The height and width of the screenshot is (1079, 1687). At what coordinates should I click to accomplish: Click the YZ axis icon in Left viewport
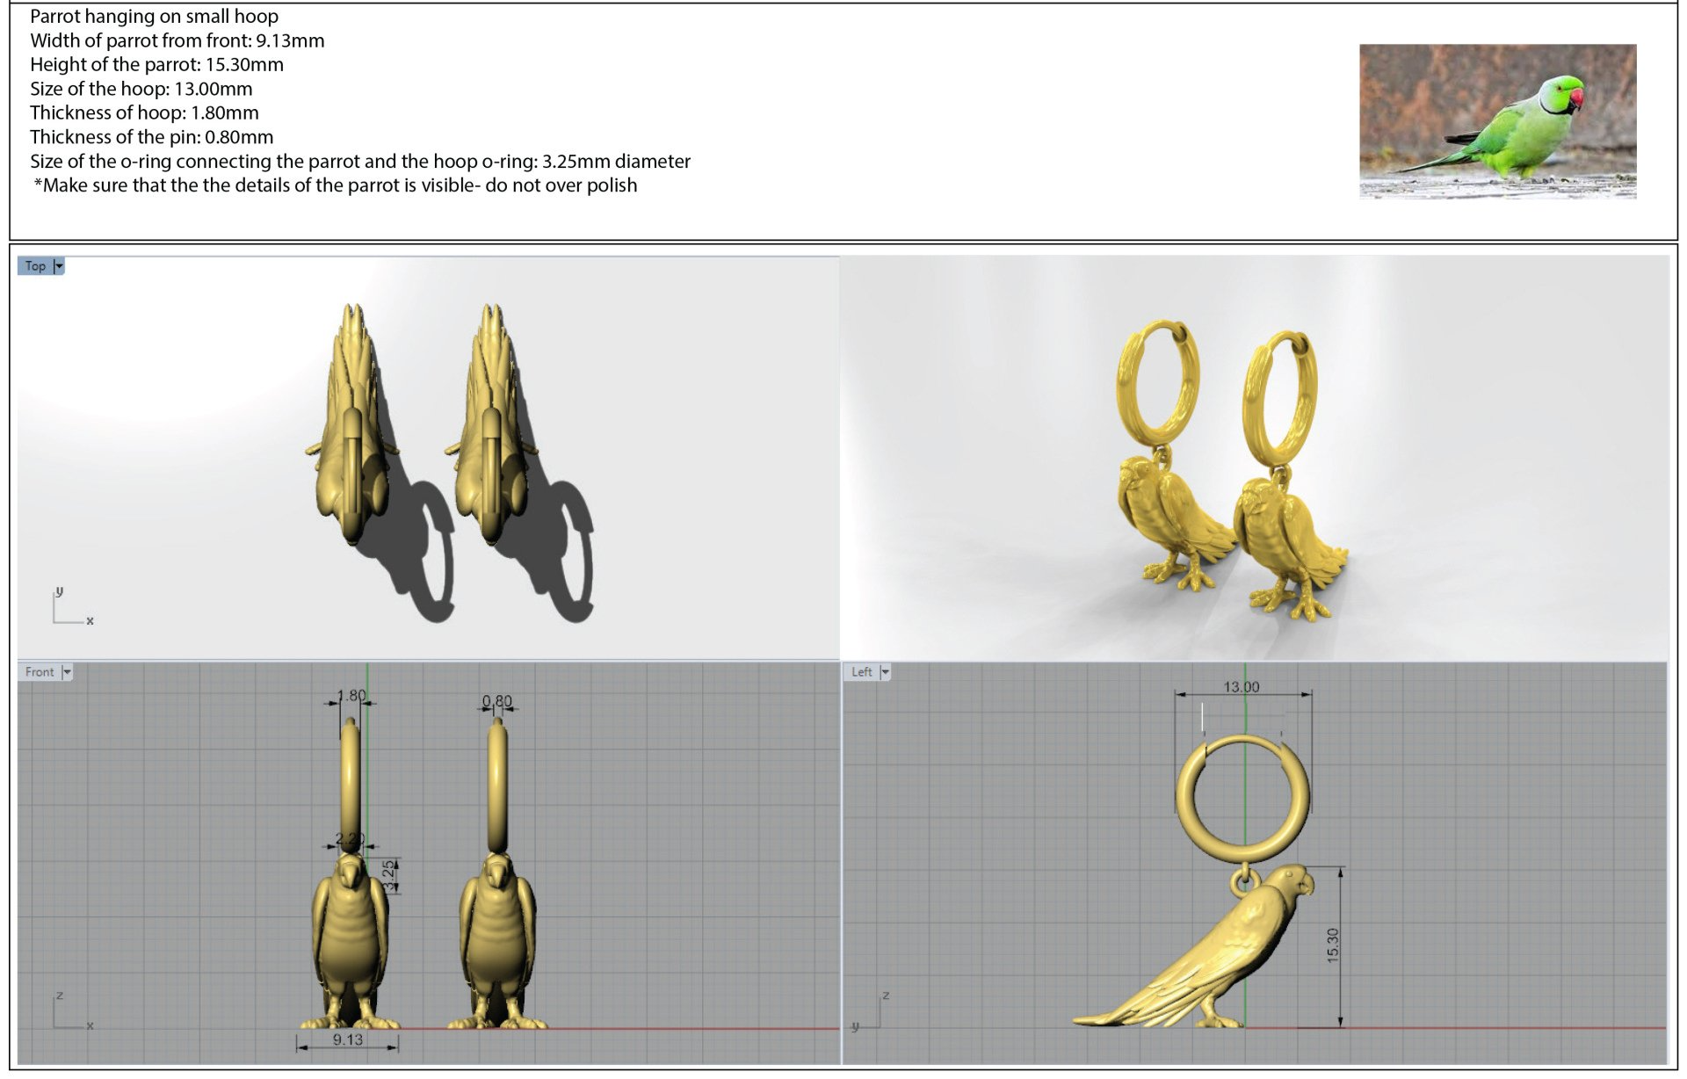(x=870, y=1012)
